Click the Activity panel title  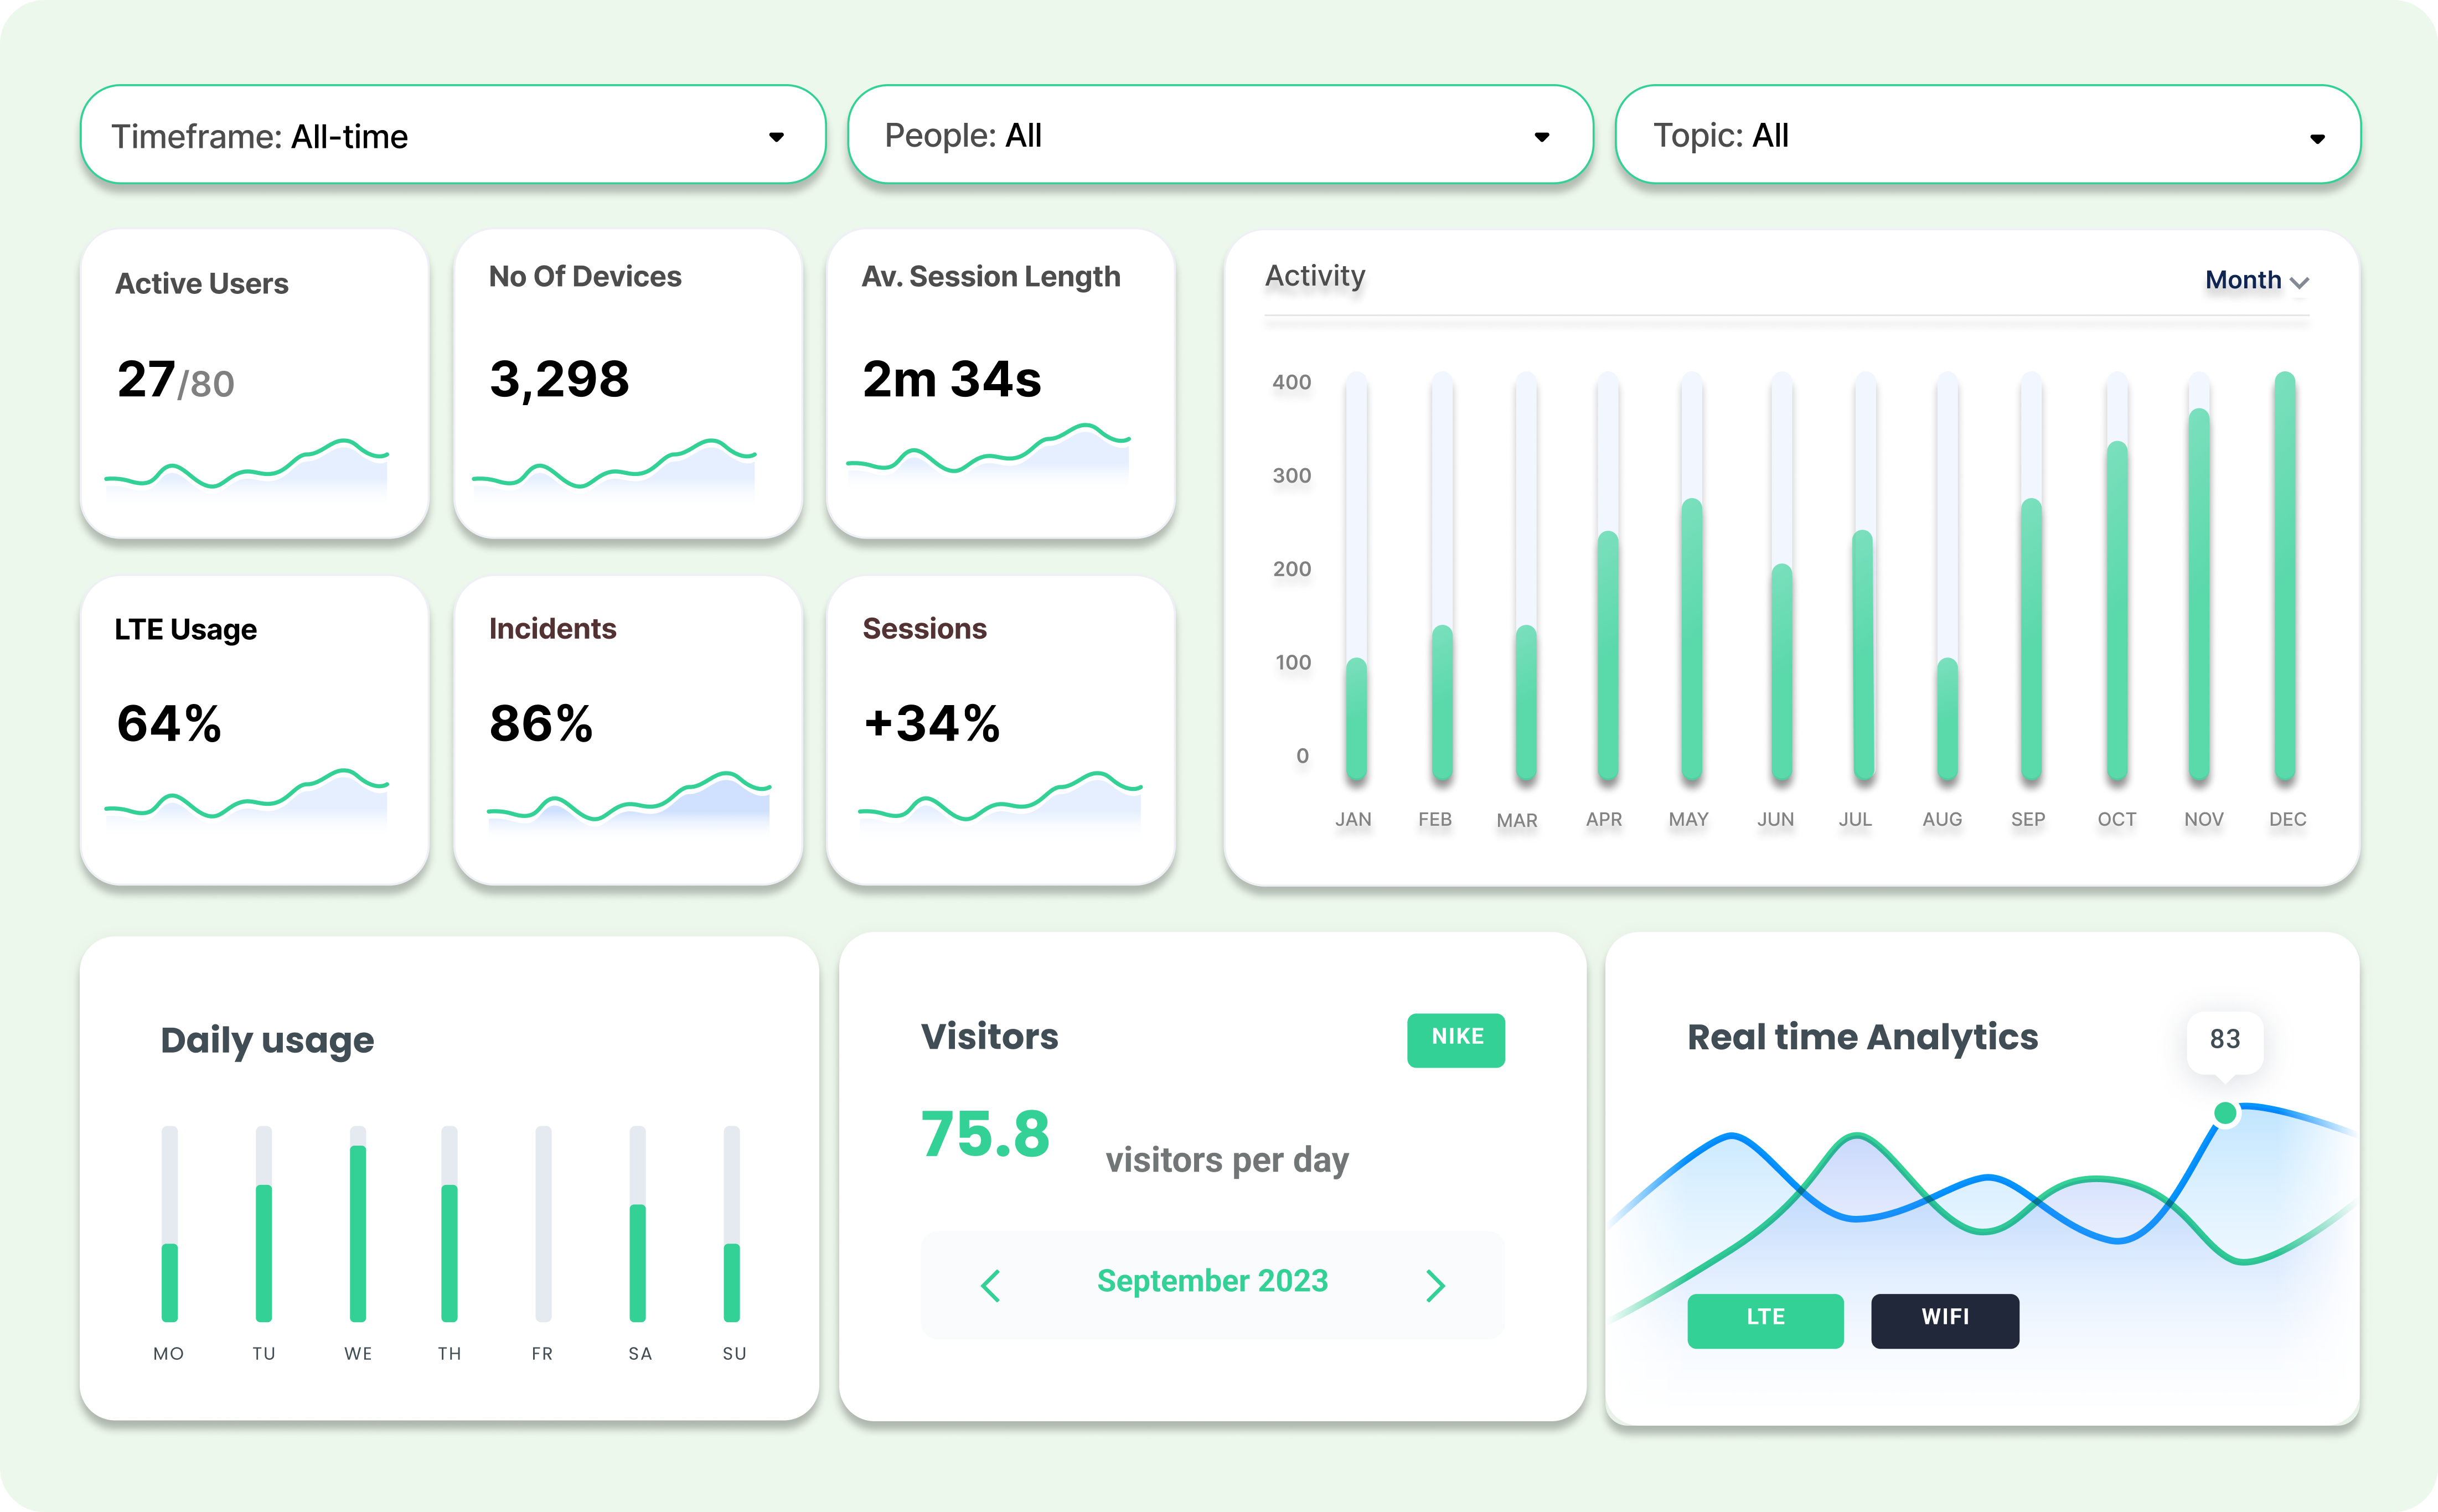pos(1315,275)
